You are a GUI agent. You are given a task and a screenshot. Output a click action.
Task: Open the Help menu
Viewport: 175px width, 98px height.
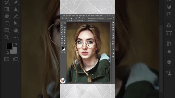click(101, 16)
